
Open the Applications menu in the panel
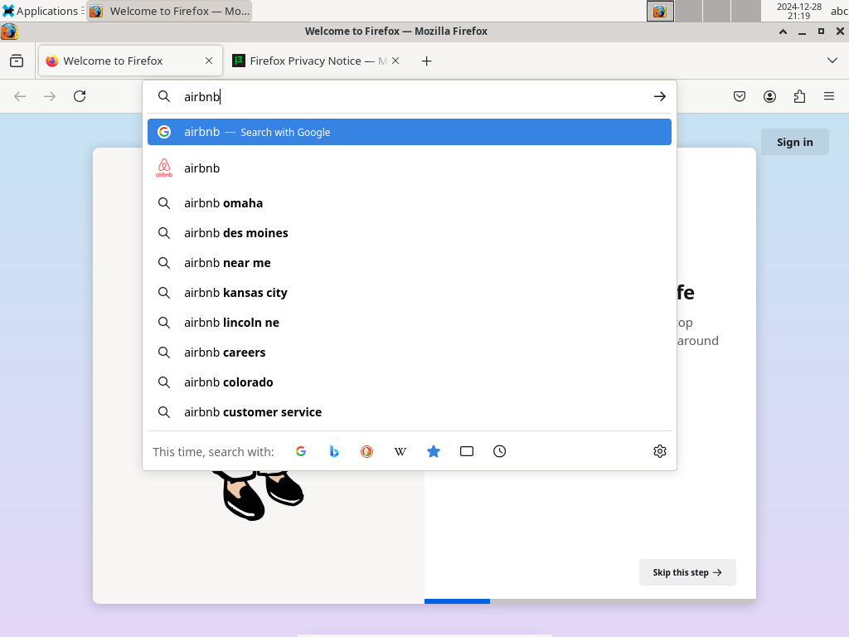[x=41, y=11]
